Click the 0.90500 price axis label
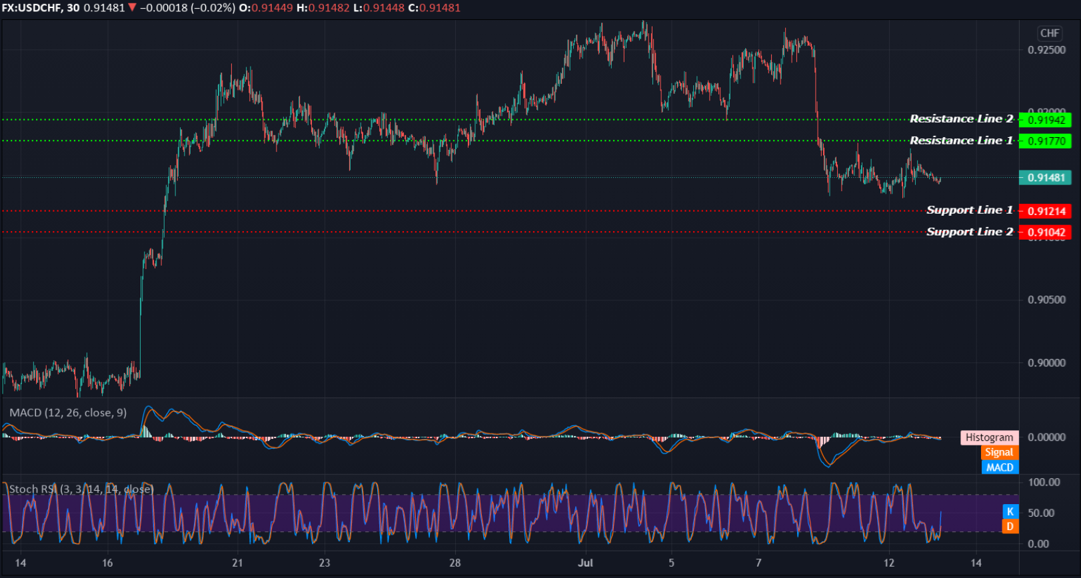This screenshot has width=1081, height=578. tap(1046, 300)
